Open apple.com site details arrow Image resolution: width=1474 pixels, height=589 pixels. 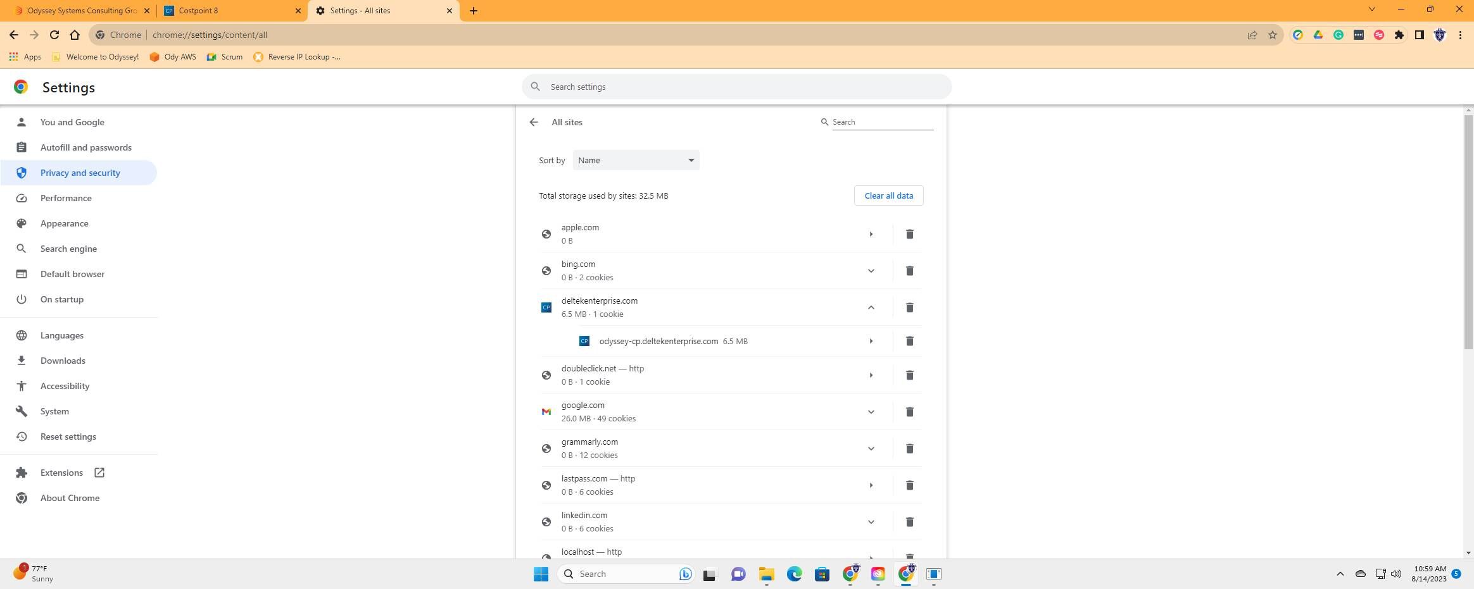click(871, 234)
